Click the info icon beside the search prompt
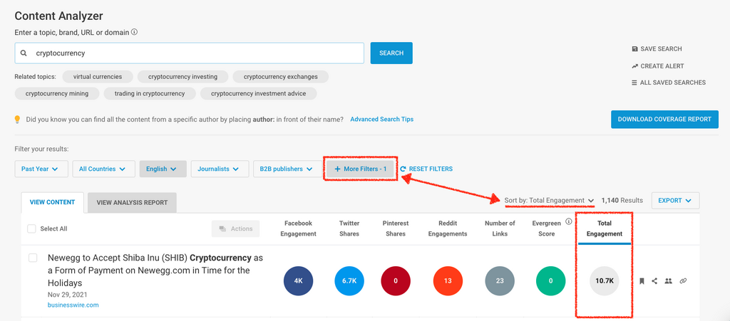Viewport: 730px width, 321px height. [x=134, y=32]
